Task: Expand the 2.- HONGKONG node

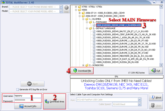Action: click(83, 65)
